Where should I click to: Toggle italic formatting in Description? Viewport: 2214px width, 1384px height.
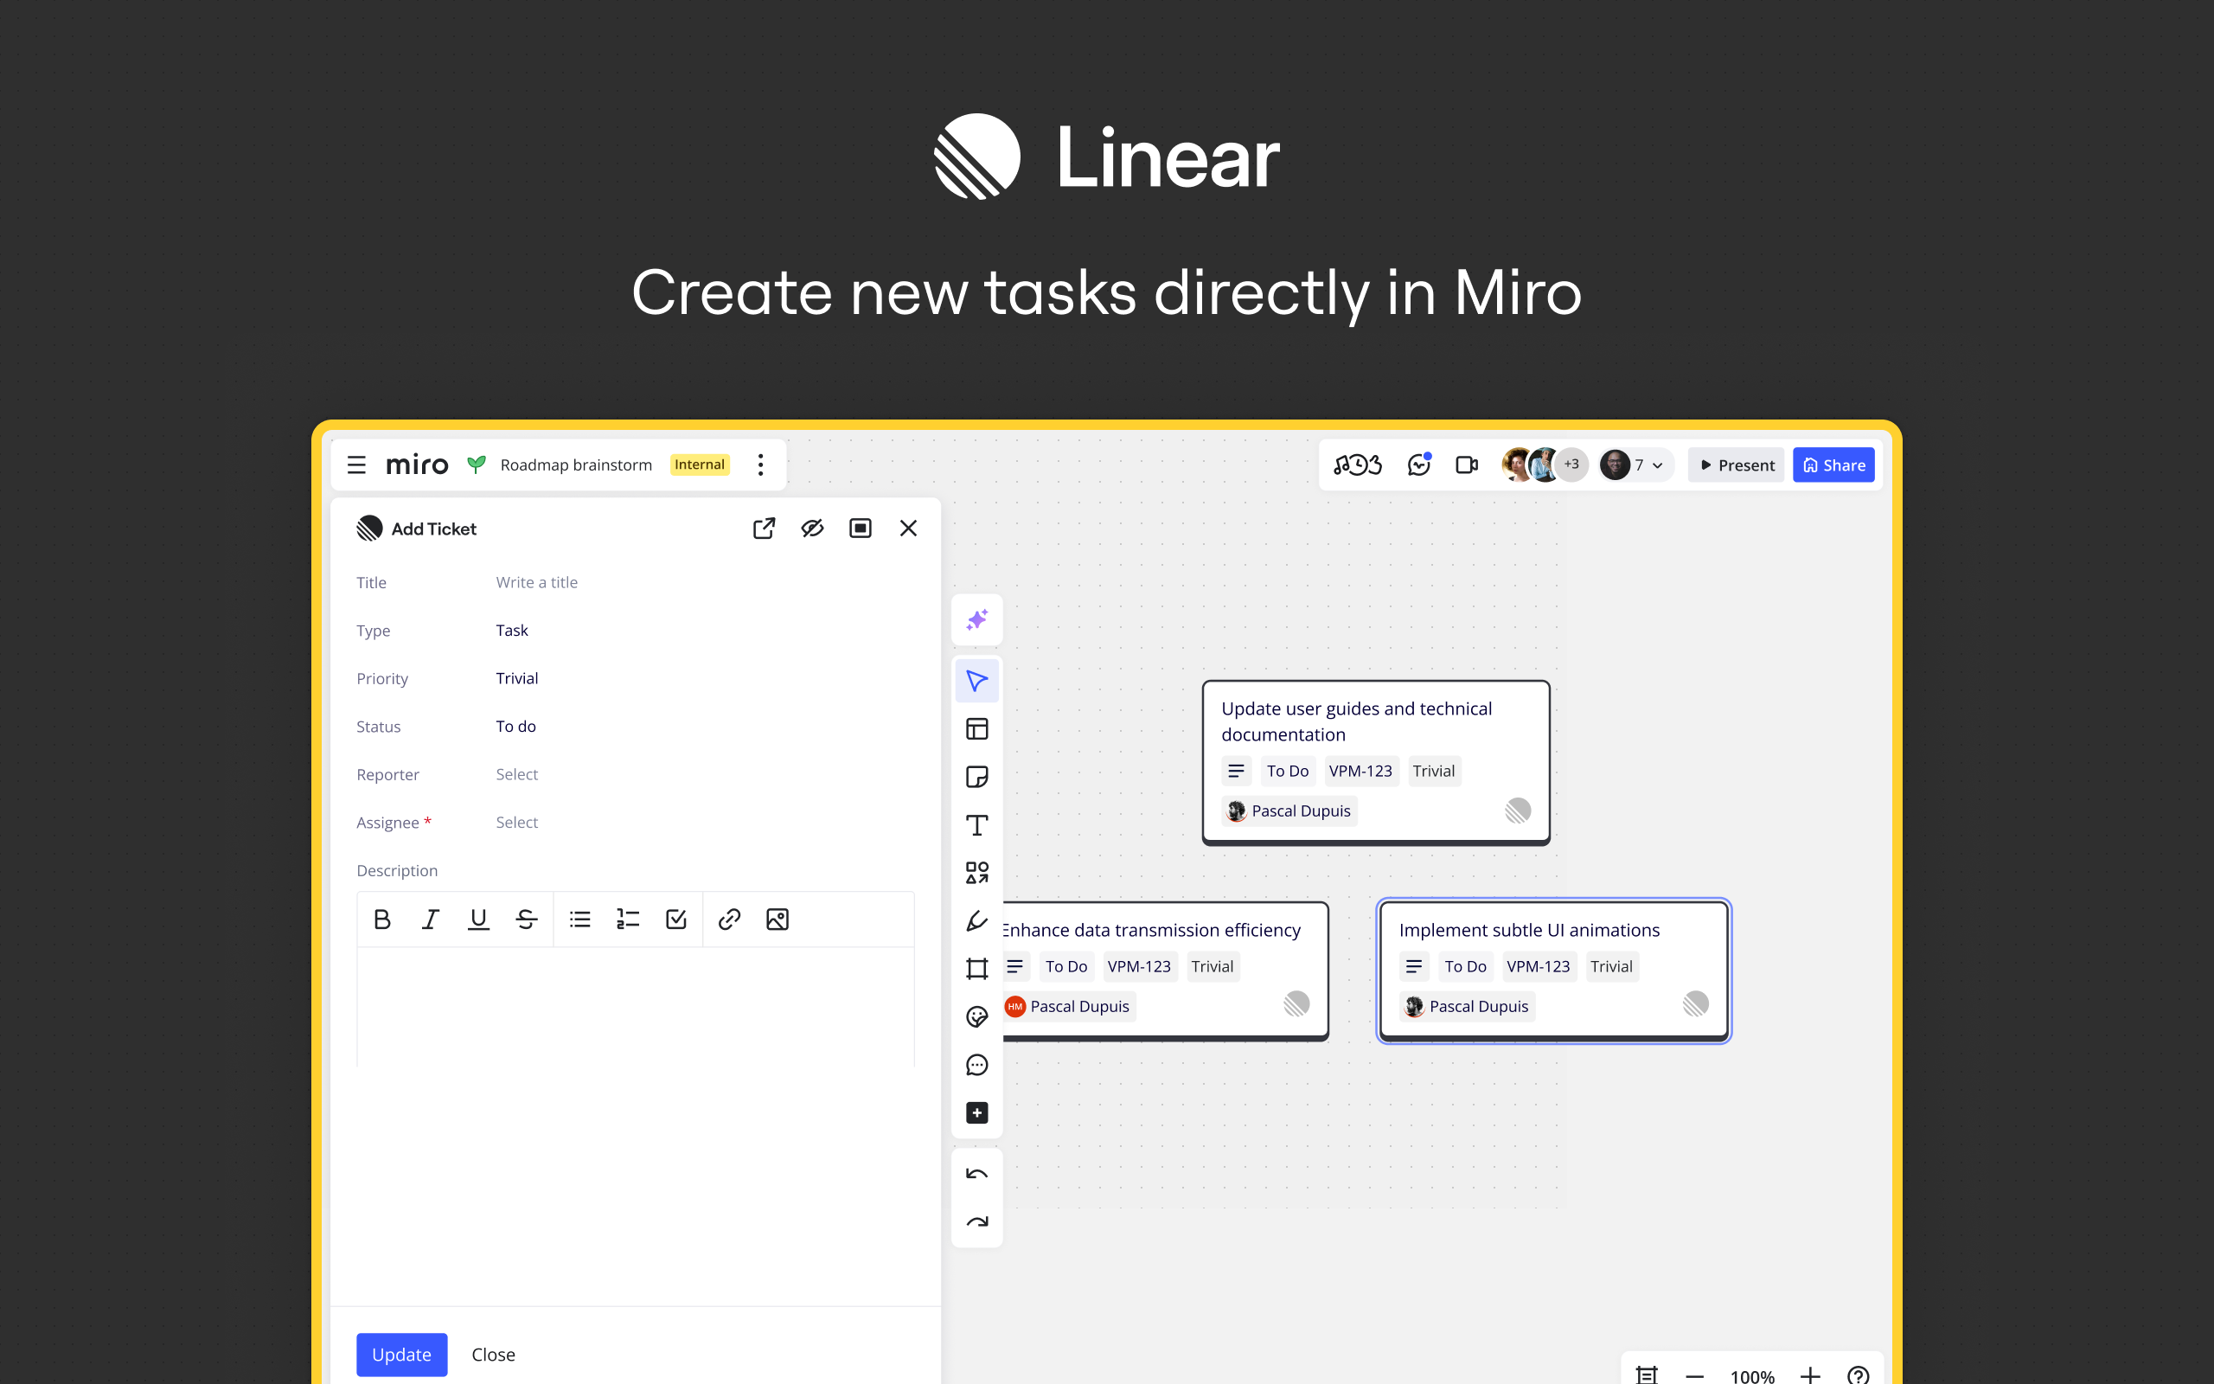tap(430, 919)
